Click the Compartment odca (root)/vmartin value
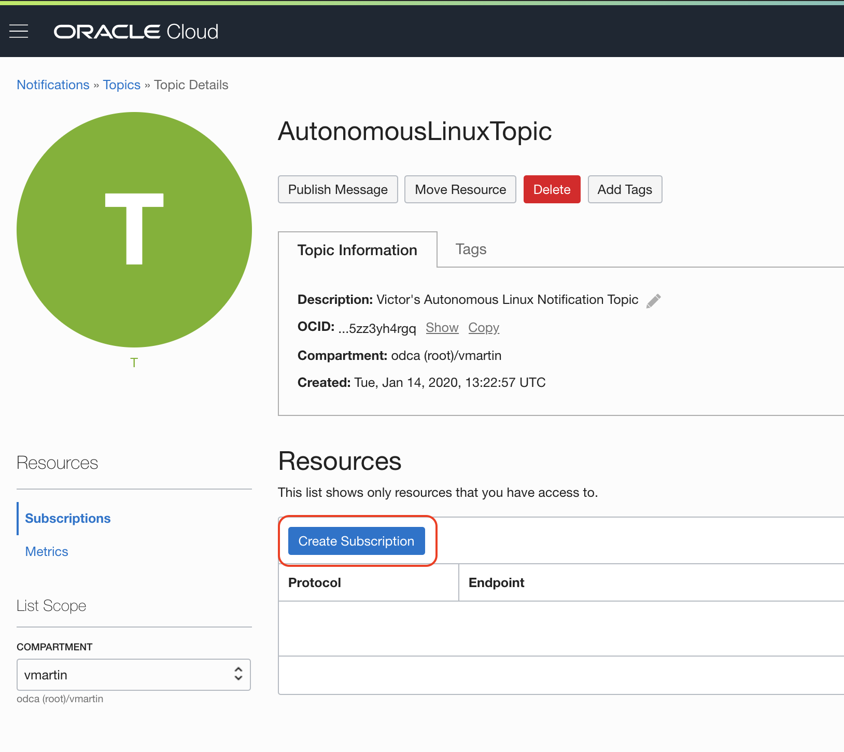 (x=446, y=356)
